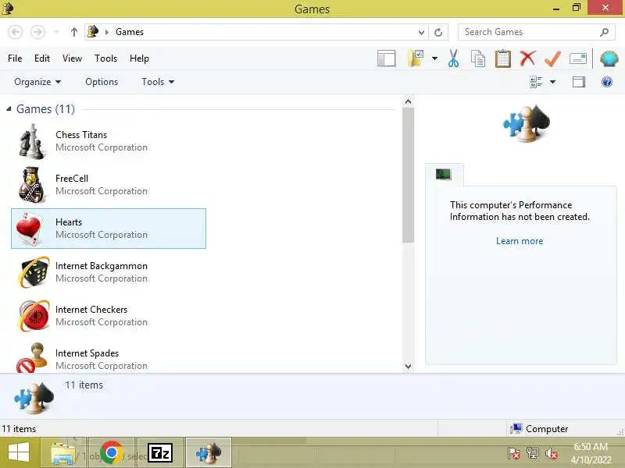Click the Games taskbar button
The image size is (625, 468).
tap(209, 452)
